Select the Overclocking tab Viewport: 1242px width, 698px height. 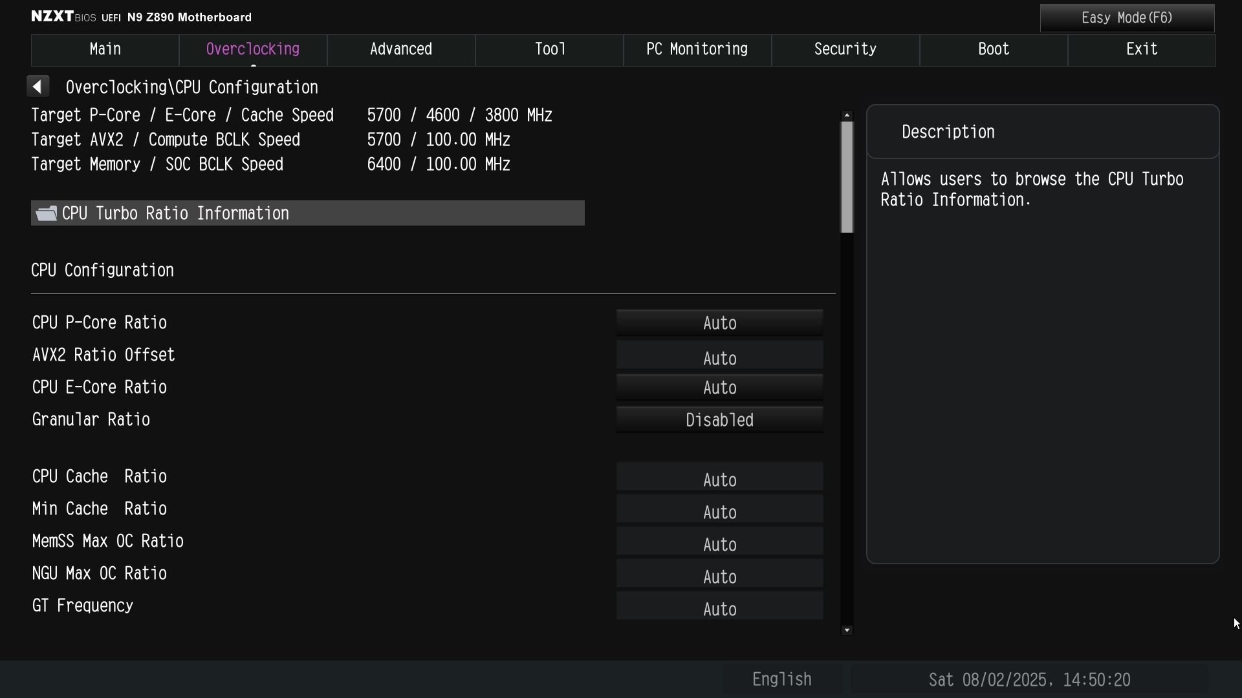253,50
